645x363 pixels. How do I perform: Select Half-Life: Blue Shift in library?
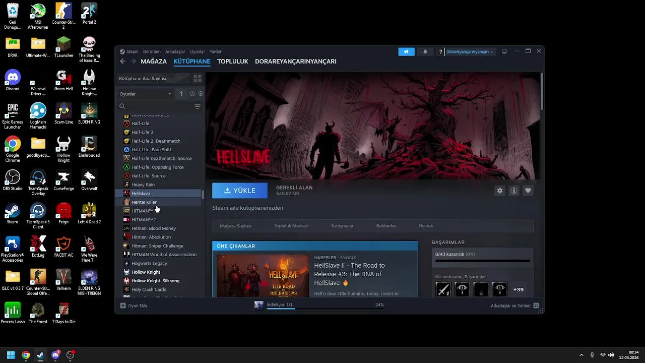(x=151, y=150)
